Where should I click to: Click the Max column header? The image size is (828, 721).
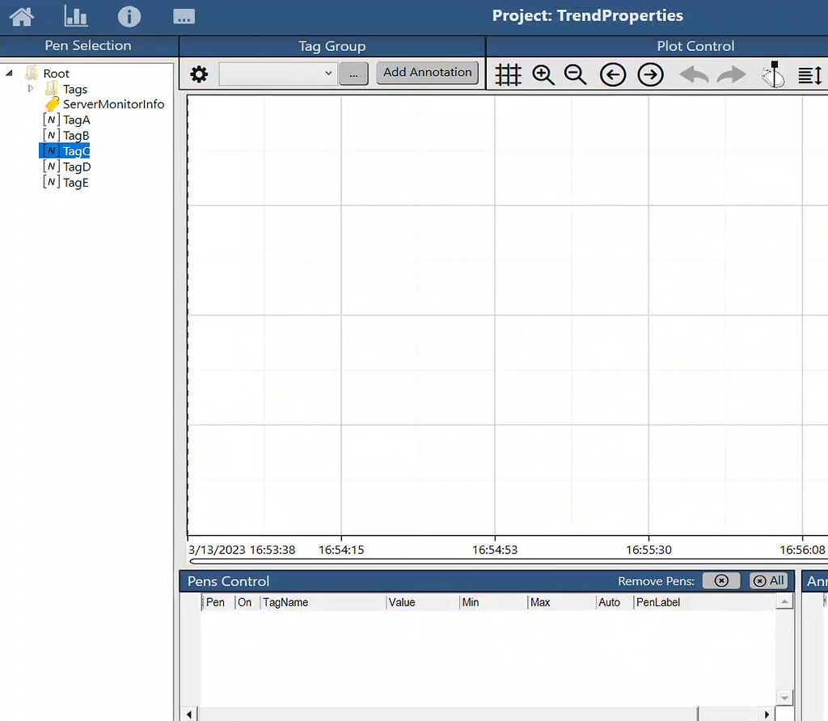(561, 602)
